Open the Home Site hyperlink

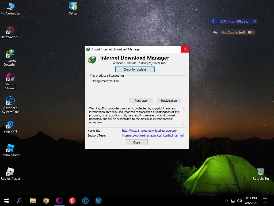point(149,131)
